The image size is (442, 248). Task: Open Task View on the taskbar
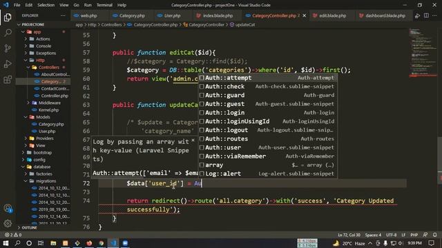pyautogui.click(x=41, y=243)
